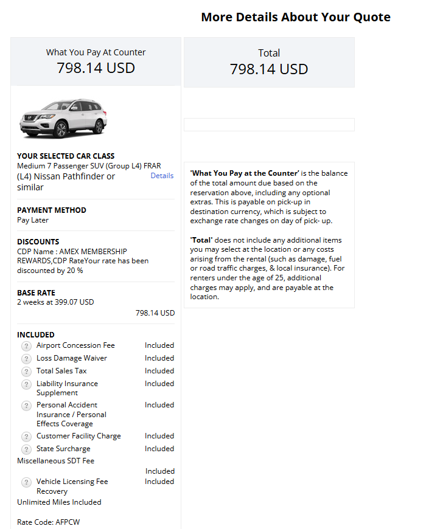The image size is (429, 529).
Task: Click the State Surcharge help icon
Action: coord(26,449)
